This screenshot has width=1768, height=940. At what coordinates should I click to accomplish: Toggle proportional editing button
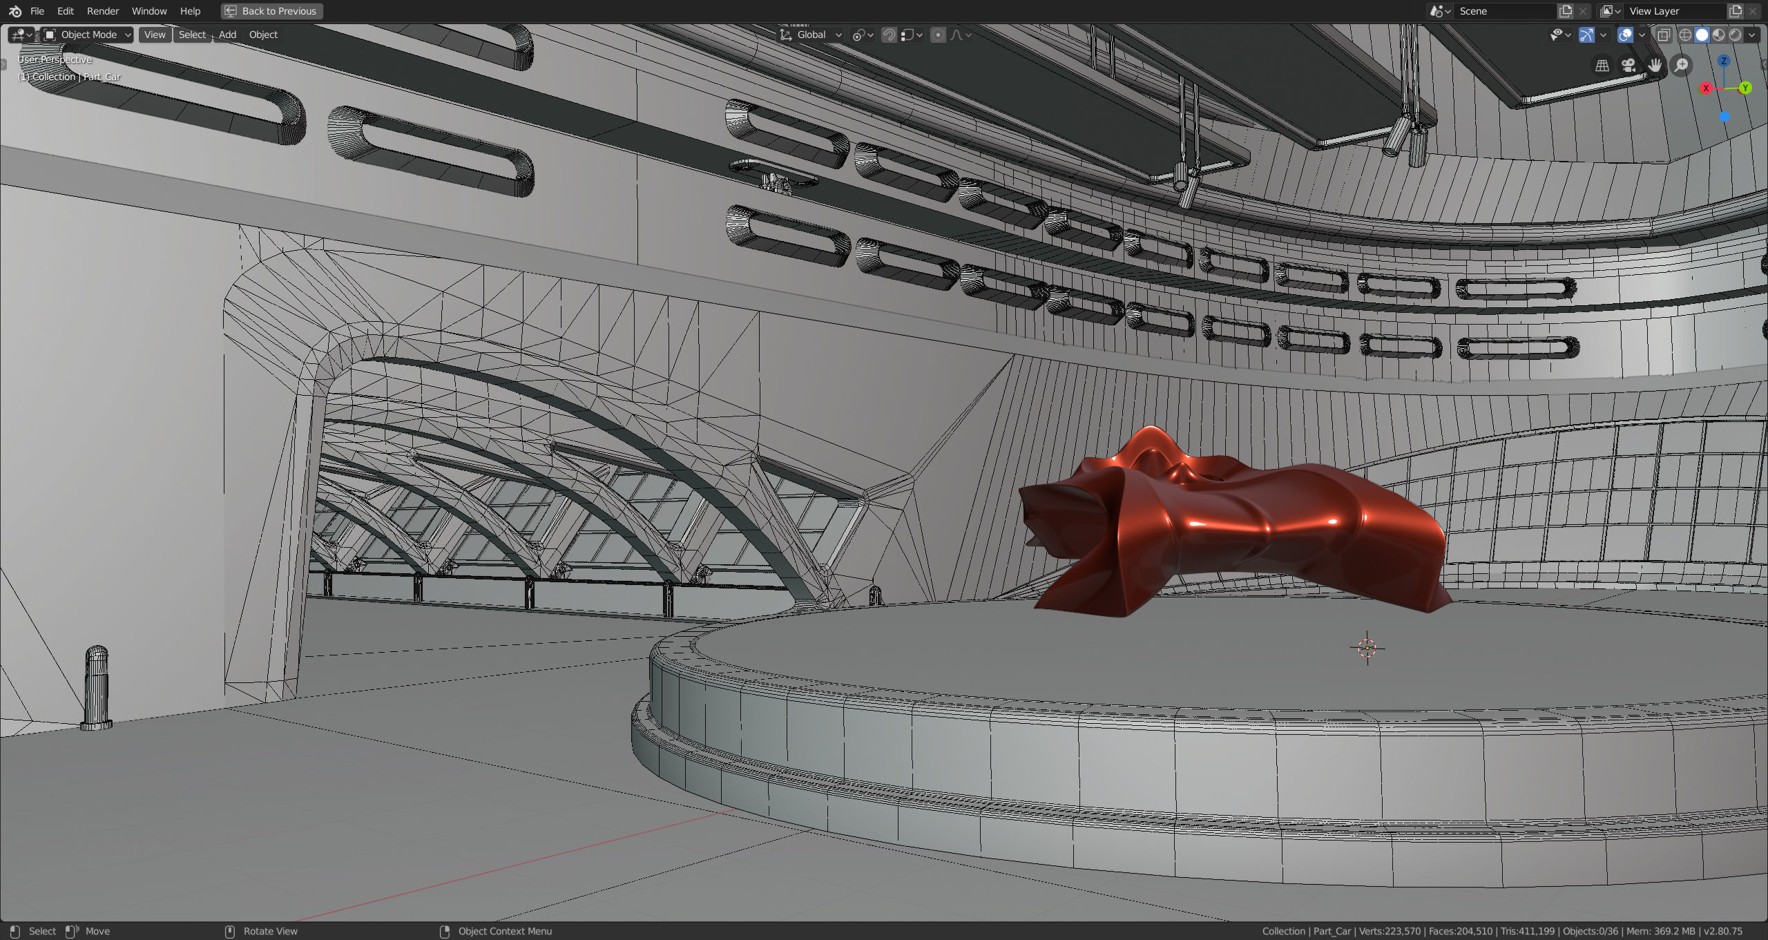tap(938, 35)
